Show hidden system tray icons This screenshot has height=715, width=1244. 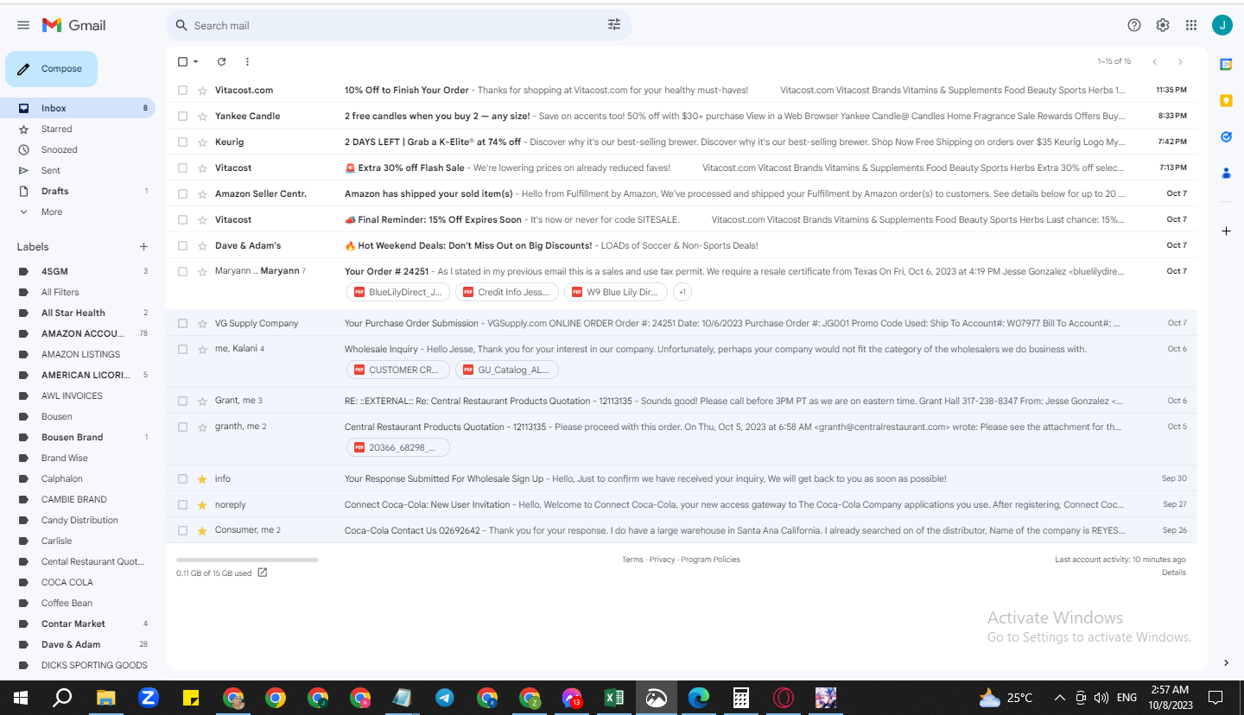coord(1059,697)
